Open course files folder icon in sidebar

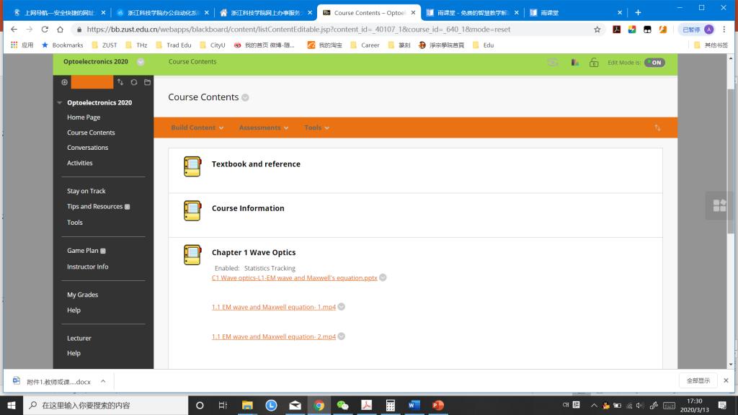(147, 82)
